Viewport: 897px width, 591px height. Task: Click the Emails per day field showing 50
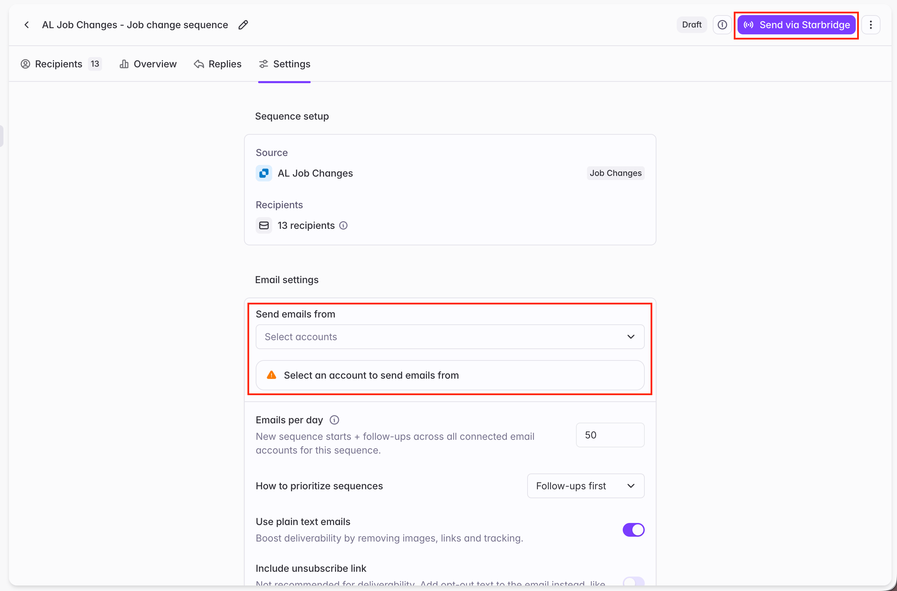click(x=610, y=435)
